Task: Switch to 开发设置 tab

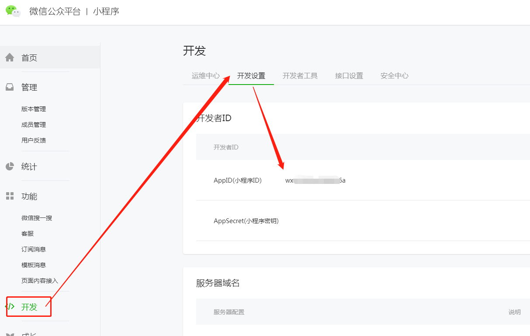Action: [x=251, y=75]
